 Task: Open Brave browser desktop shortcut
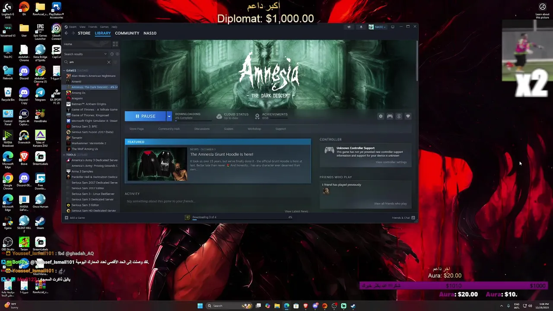(24, 159)
